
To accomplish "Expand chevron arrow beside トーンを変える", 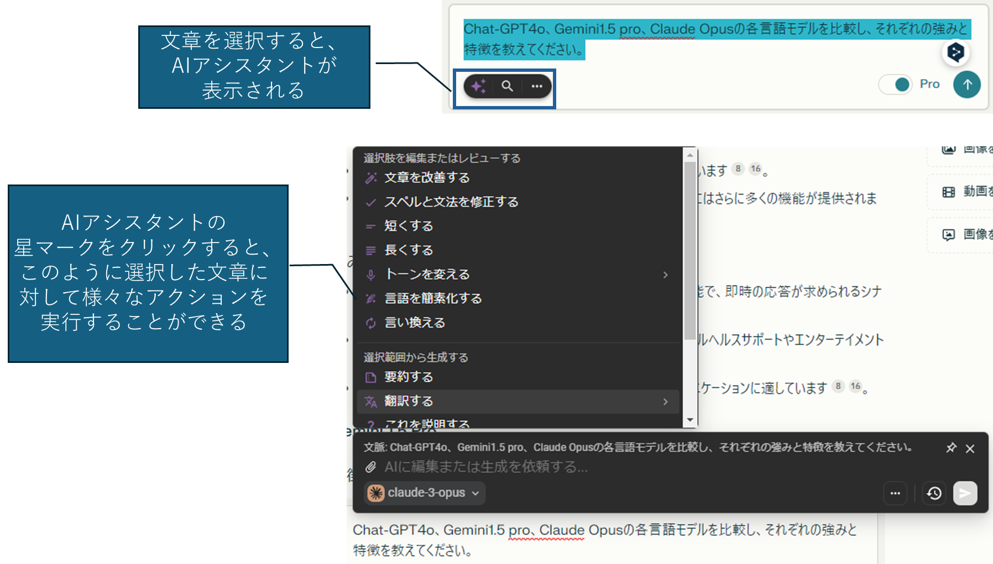I will 665,275.
